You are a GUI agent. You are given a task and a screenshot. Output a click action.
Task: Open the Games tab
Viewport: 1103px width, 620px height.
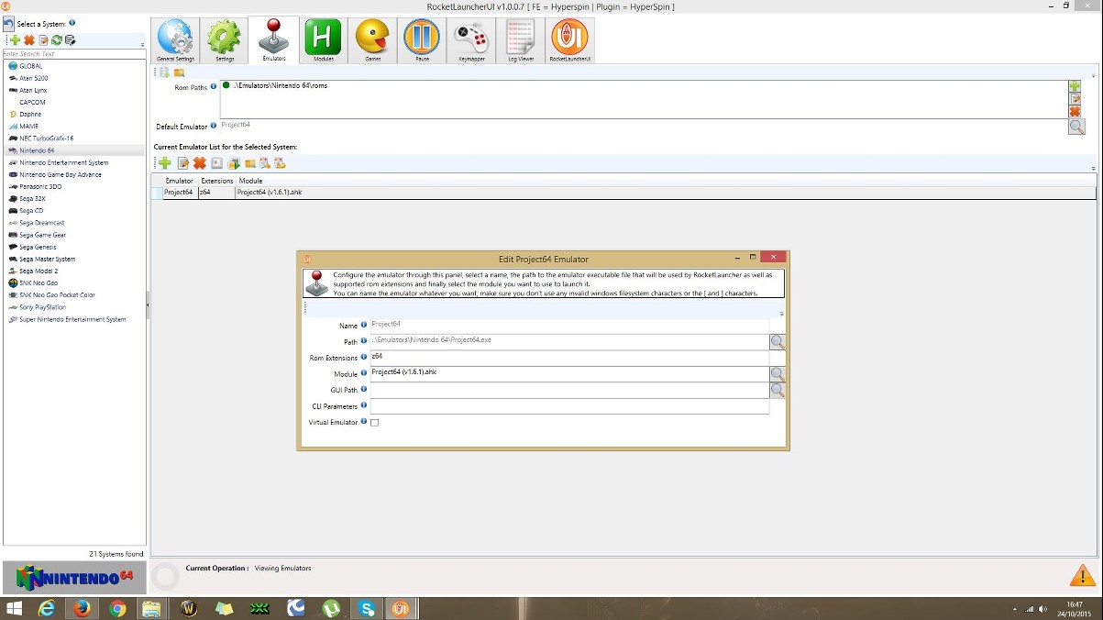pyautogui.click(x=372, y=40)
